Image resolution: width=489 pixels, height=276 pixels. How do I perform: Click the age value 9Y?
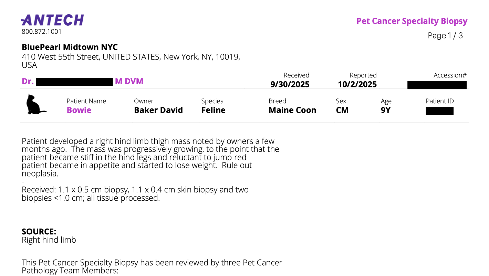click(386, 110)
